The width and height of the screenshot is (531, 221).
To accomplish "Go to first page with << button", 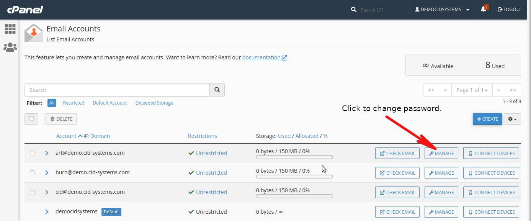I will pos(431,90).
